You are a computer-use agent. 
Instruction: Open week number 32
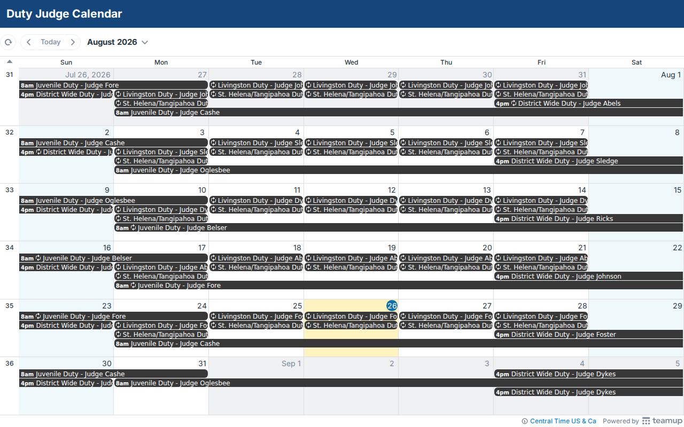pos(9,132)
